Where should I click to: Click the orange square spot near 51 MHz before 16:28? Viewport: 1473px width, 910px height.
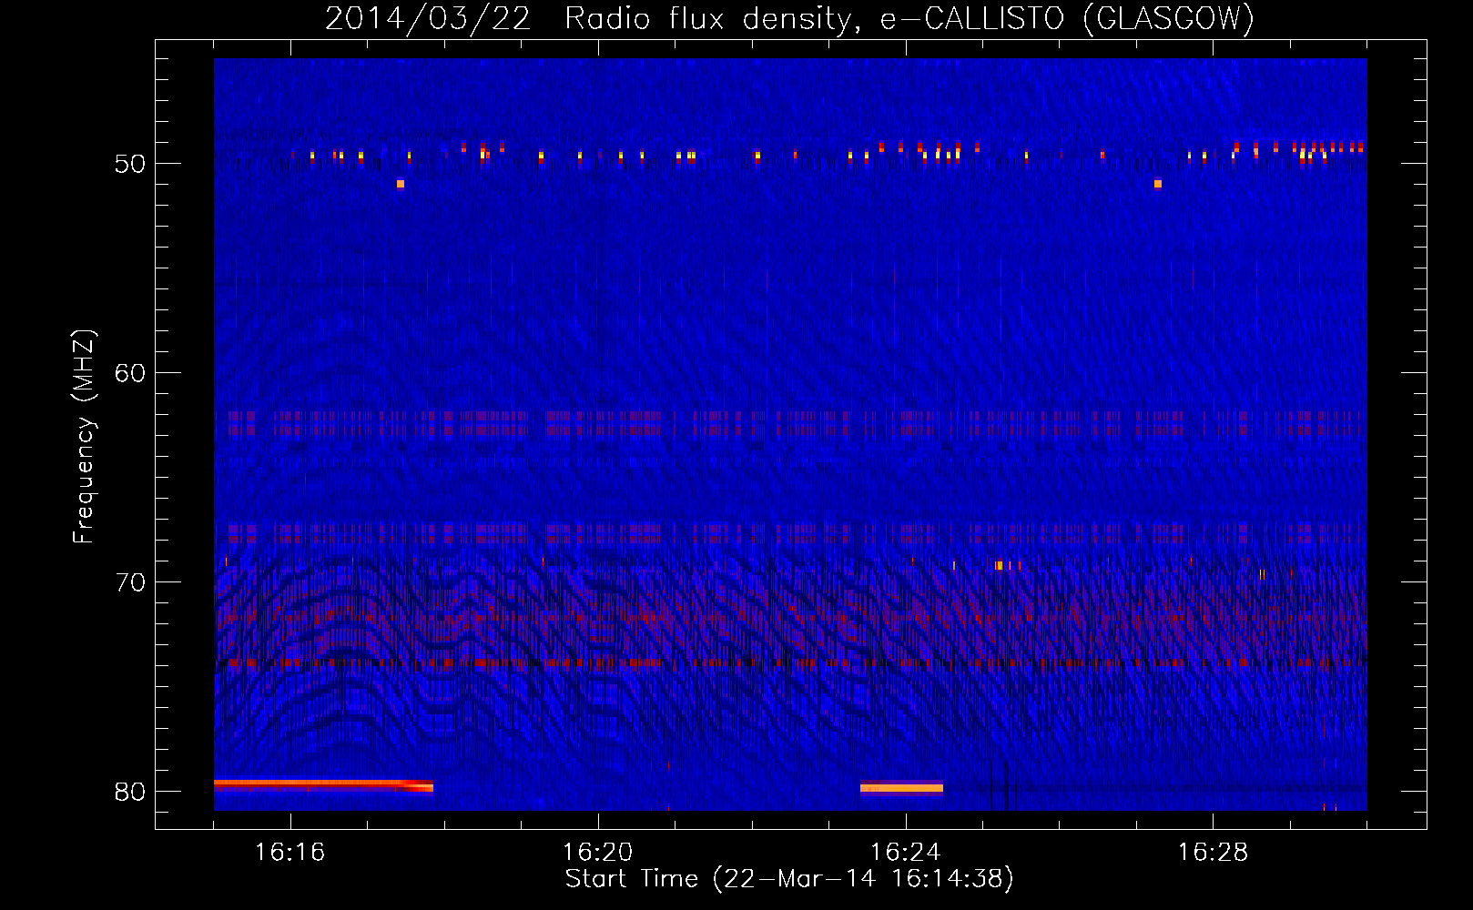click(x=1157, y=184)
